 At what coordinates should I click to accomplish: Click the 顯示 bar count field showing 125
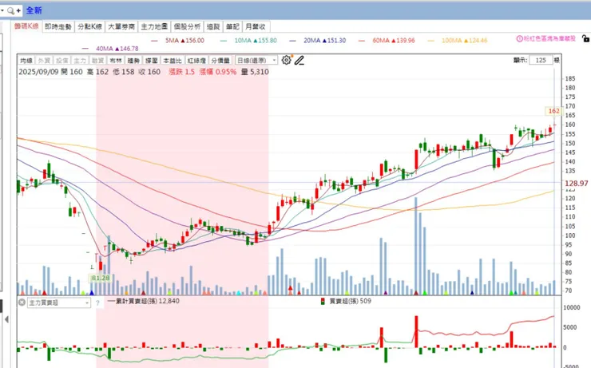click(541, 60)
